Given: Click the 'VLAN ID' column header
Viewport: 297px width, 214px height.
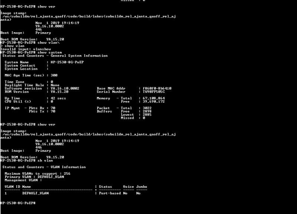Looking at the screenshot, I should tap(12, 187).
